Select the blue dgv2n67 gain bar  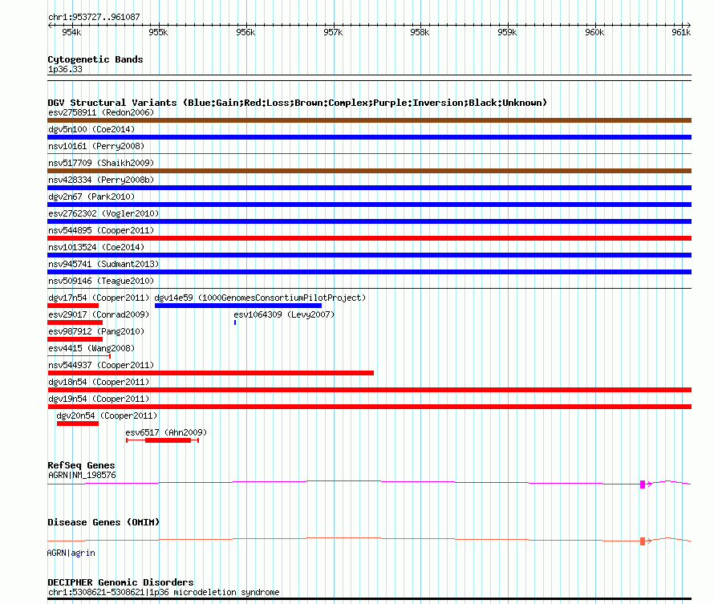(x=369, y=205)
